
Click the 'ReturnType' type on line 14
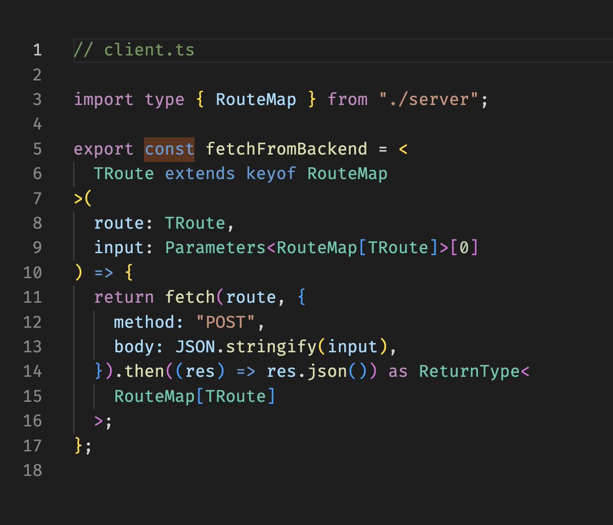pyautogui.click(x=469, y=372)
